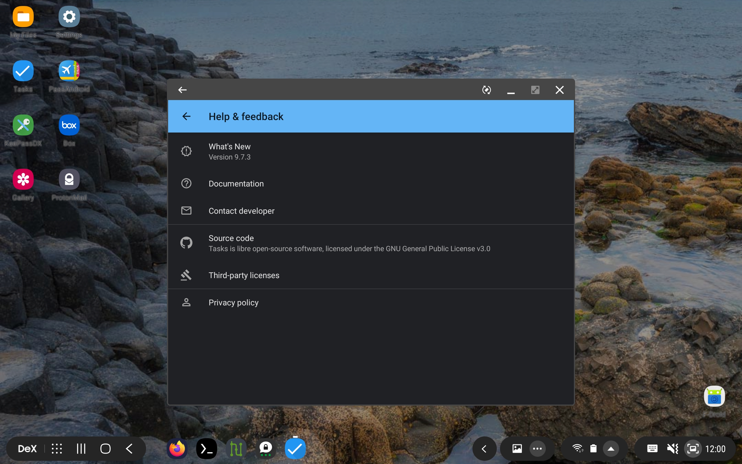View Third-party licenses
742x464 pixels.
coord(244,275)
